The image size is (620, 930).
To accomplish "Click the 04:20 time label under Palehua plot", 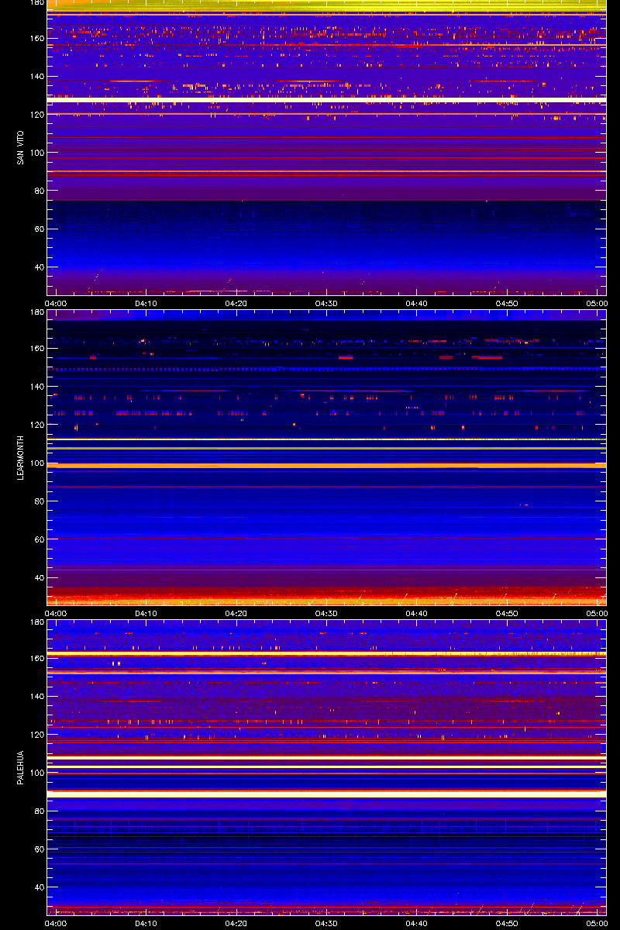I will point(236,924).
